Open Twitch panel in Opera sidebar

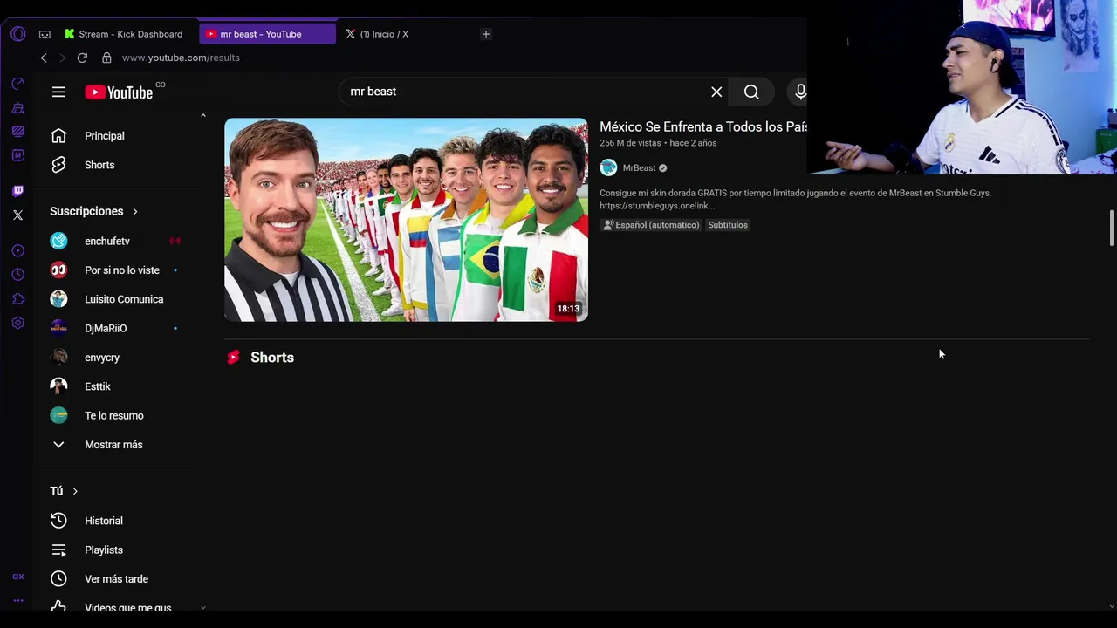tap(17, 191)
